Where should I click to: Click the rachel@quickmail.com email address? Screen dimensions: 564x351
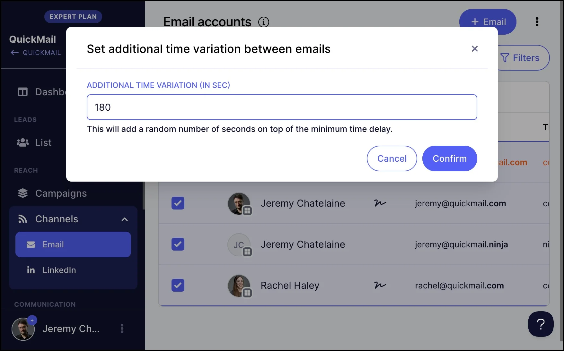point(459,286)
